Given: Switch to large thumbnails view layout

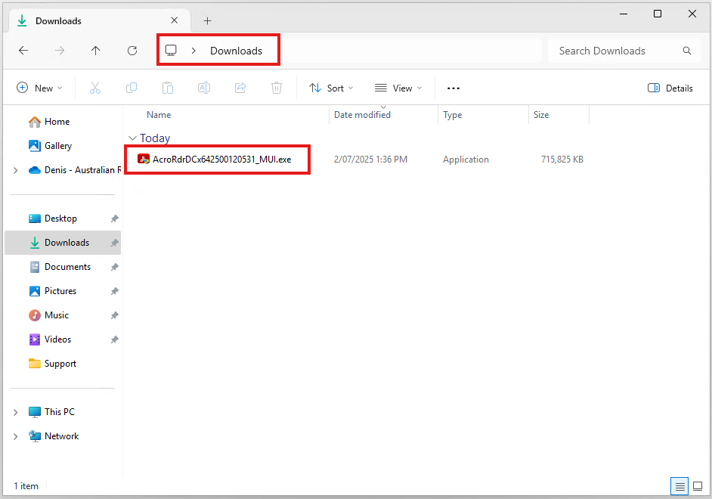Looking at the screenshot, I should point(698,485).
